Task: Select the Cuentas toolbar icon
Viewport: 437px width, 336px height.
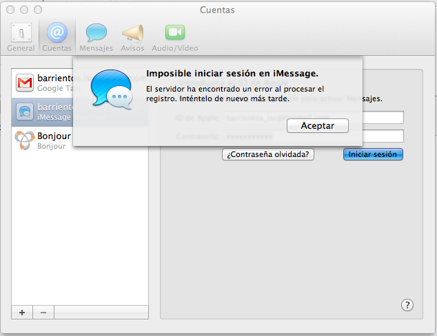Action: pyautogui.click(x=57, y=37)
